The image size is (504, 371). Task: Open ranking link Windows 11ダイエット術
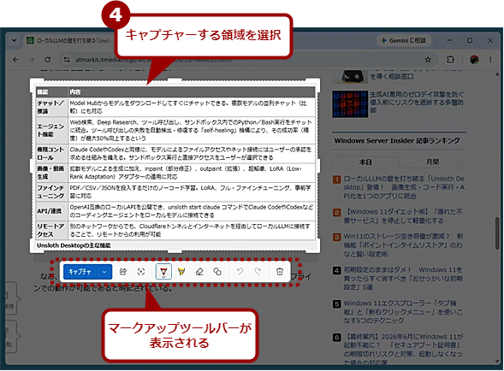[x=403, y=216]
